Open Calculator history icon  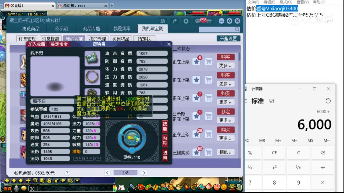click(328, 101)
